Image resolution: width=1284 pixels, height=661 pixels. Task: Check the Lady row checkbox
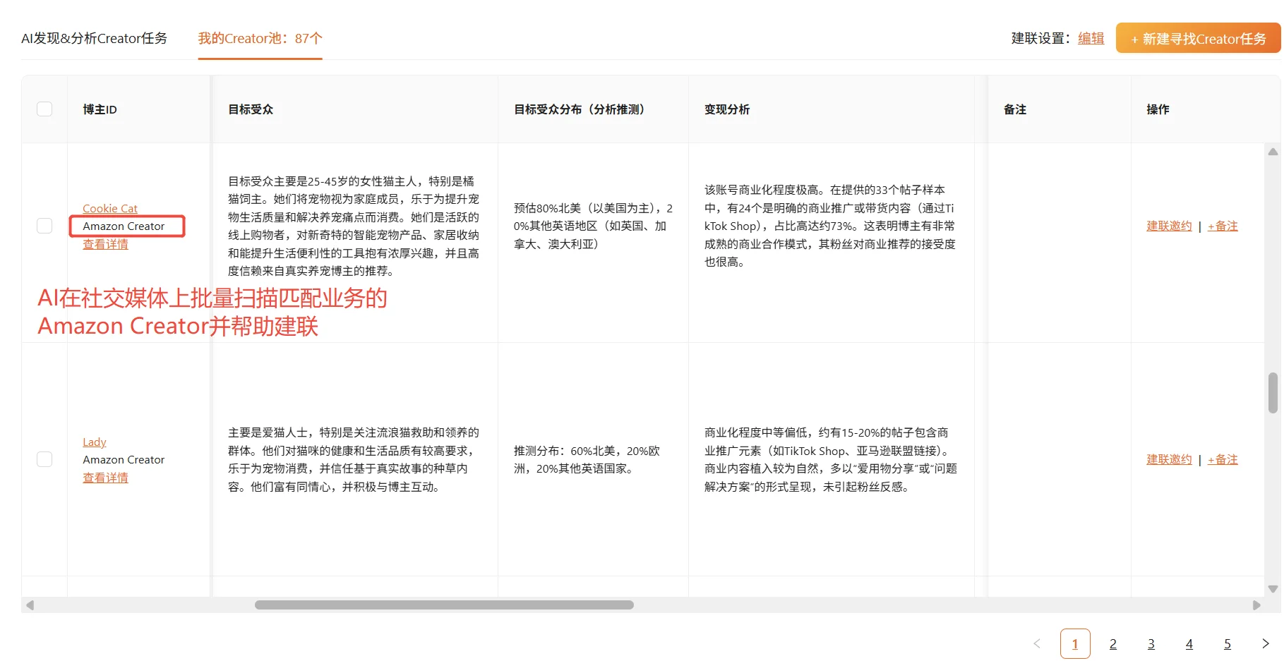click(x=44, y=459)
